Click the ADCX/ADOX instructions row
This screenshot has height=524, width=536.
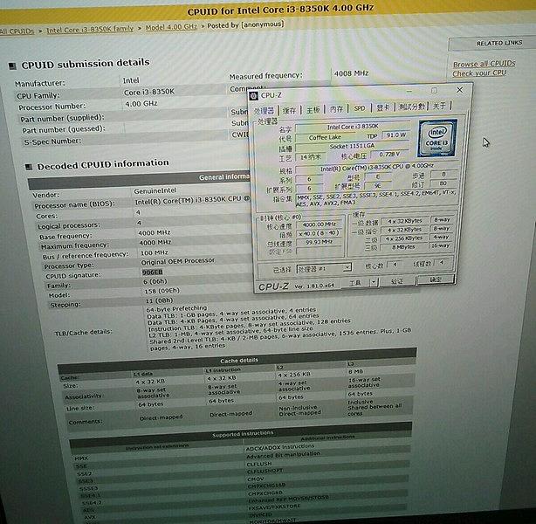coord(279,447)
